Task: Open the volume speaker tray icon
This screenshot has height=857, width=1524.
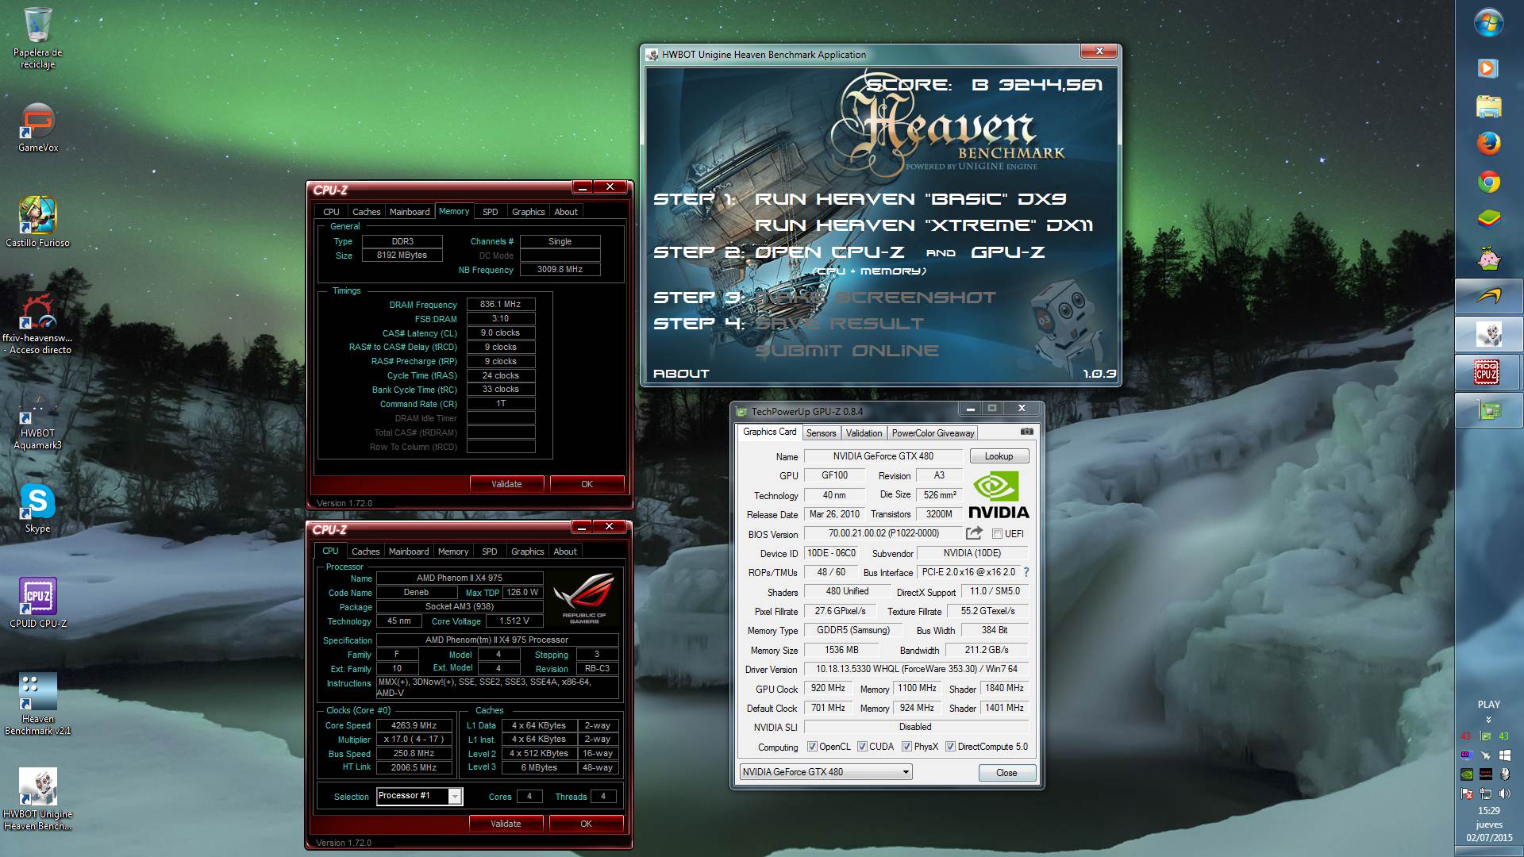Action: (1504, 794)
